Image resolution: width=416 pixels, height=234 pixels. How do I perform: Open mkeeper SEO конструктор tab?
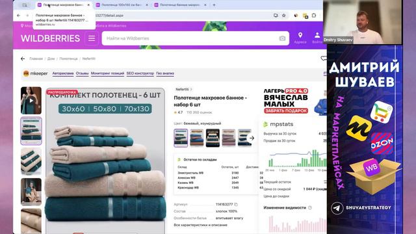(140, 73)
